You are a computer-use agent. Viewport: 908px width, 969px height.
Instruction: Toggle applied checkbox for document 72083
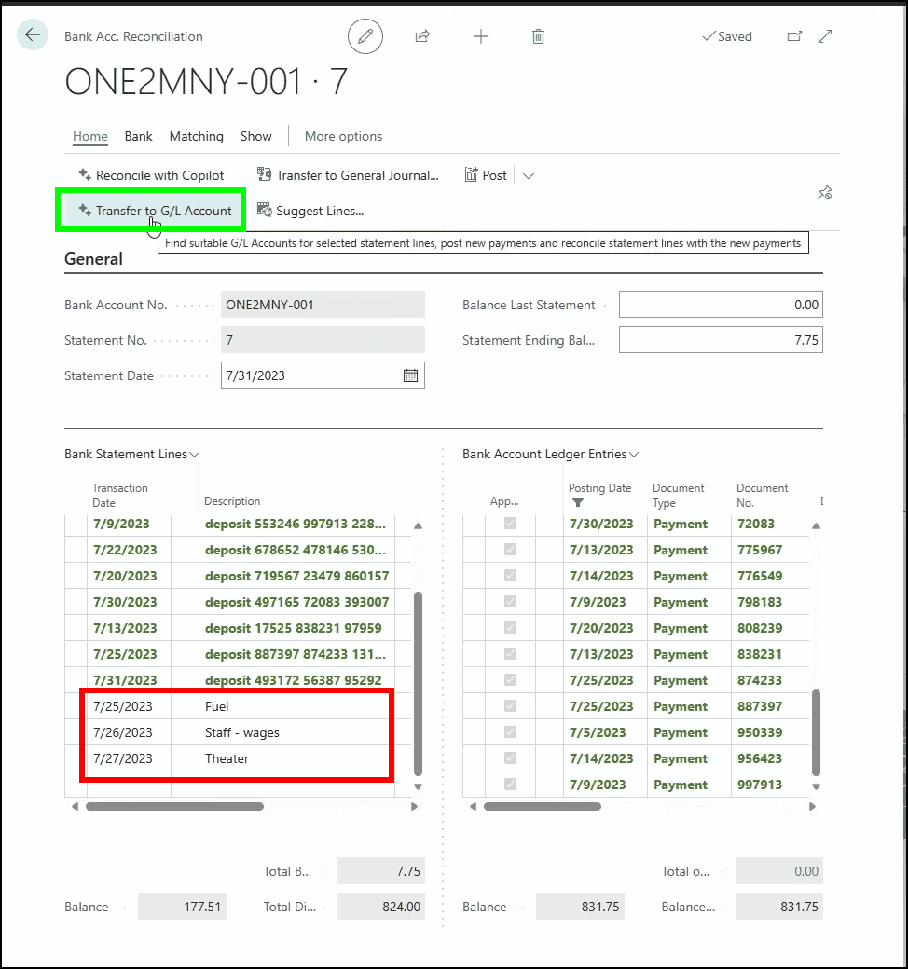[510, 524]
